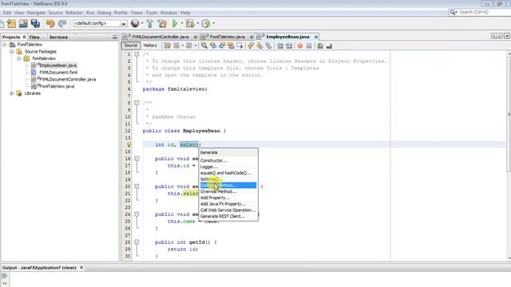
Task: Collapse code fold at line 8
Action: coord(137,103)
